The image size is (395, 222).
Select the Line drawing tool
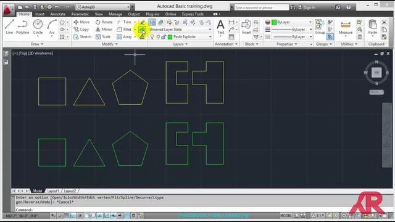click(9, 27)
